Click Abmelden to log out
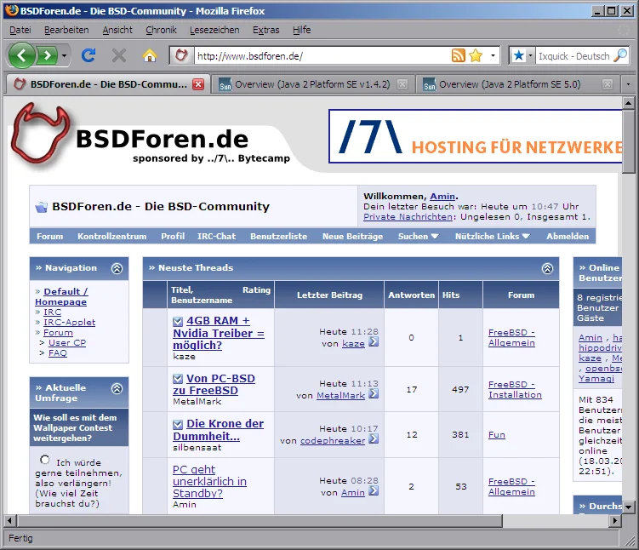Viewport: 639px width, 550px height. tap(568, 237)
